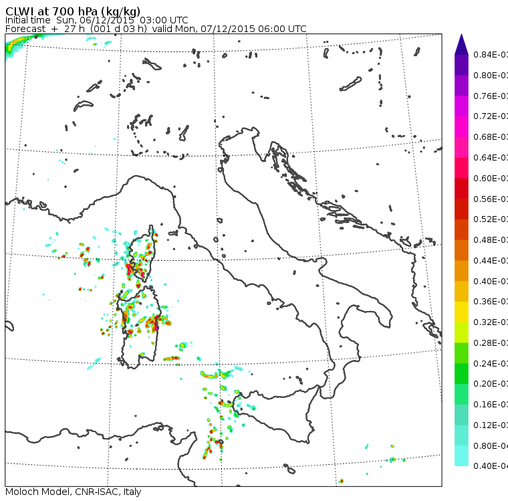This screenshot has width=508, height=501.
Task: Select the lime band between 0.28E-03 and 0.32E-03
Action: [x=461, y=332]
